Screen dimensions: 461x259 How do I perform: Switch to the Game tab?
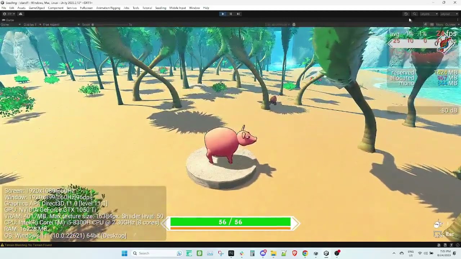click(9, 20)
